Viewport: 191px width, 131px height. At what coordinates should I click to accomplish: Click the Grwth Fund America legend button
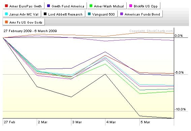click(x=66, y=6)
